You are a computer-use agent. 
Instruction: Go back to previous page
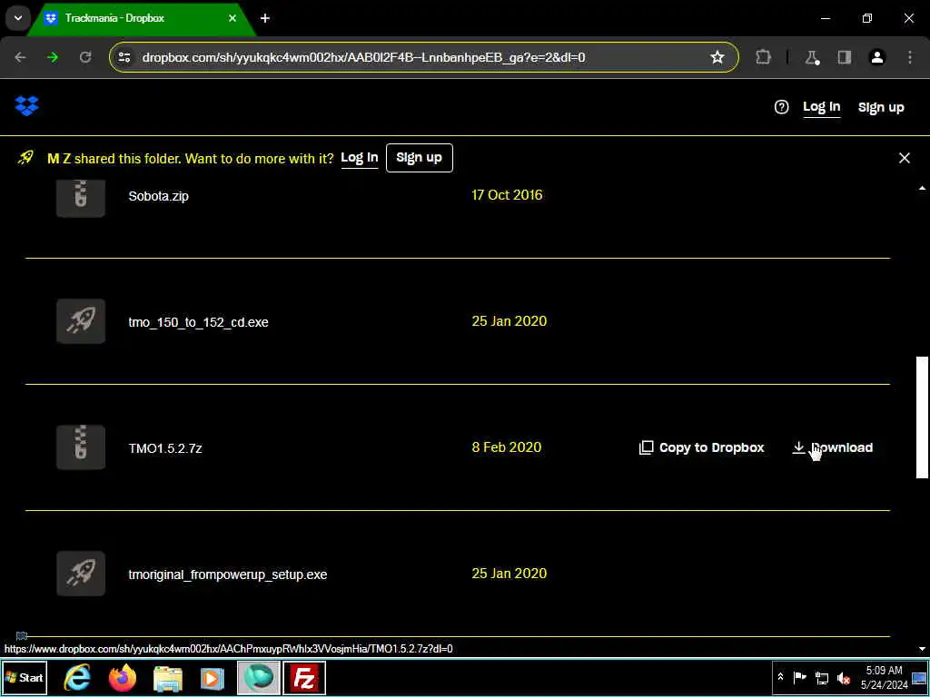tap(20, 57)
